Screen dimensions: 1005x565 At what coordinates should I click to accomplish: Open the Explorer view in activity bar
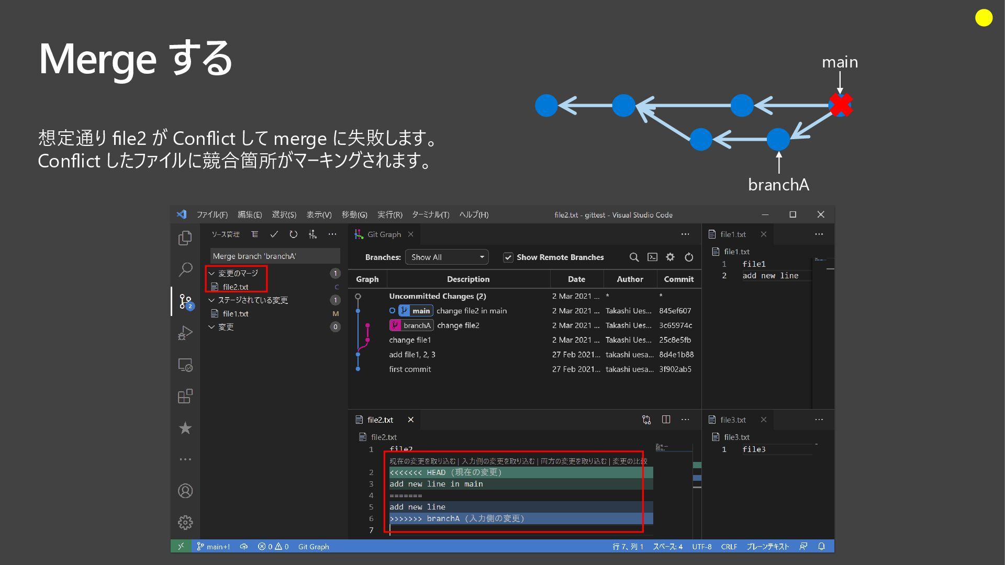point(185,238)
